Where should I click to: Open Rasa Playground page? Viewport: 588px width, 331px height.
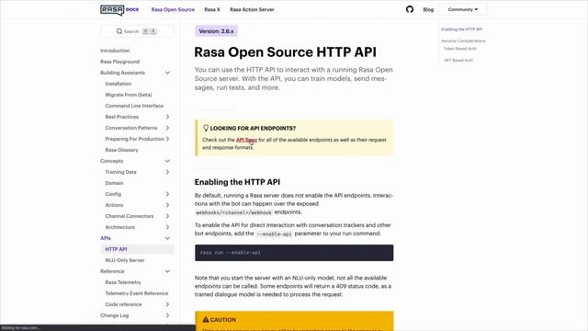click(x=119, y=62)
